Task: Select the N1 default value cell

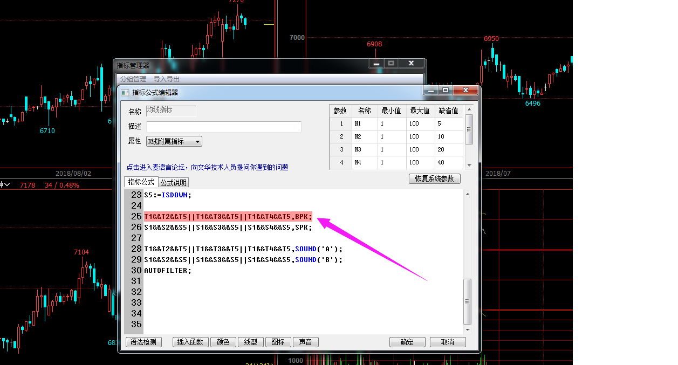Action: [x=448, y=123]
